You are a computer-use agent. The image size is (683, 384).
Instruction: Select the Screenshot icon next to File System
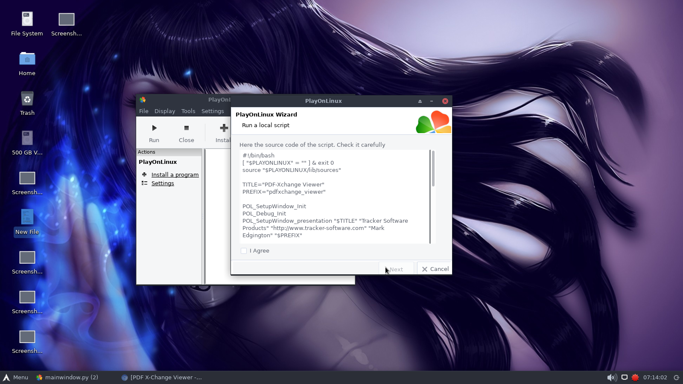point(66,24)
